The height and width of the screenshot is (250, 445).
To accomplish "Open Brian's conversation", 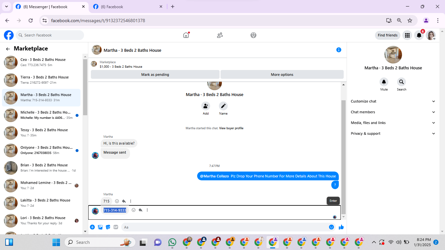I will tap(41, 168).
